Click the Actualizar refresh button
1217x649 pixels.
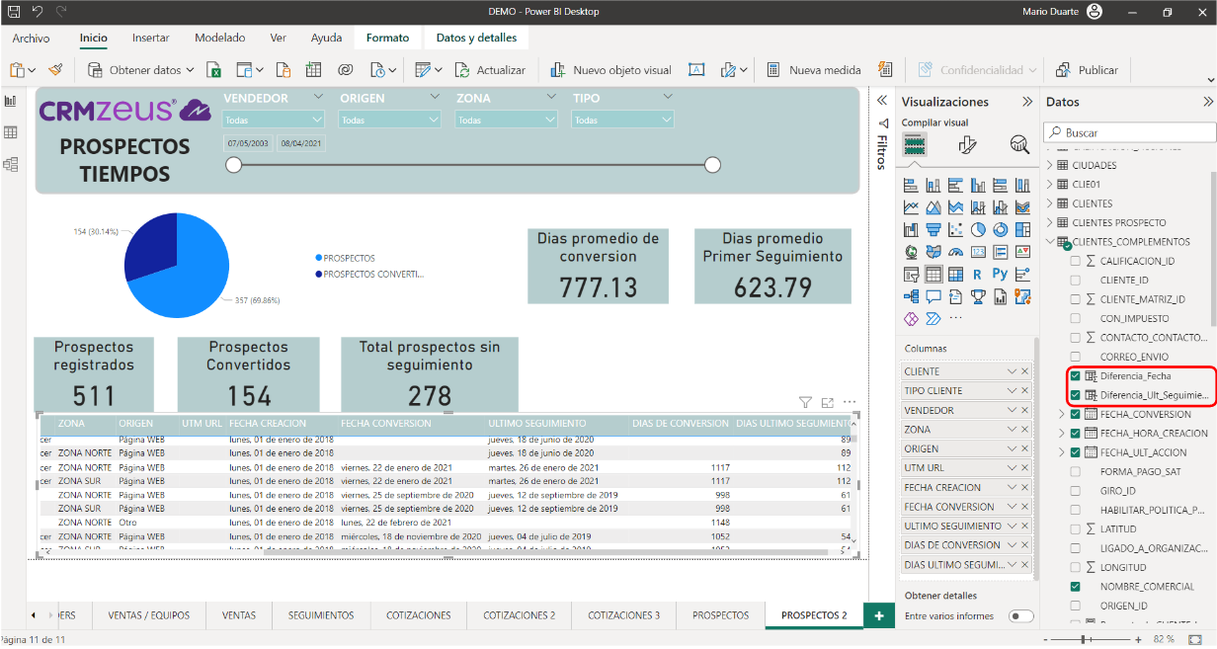coord(490,70)
